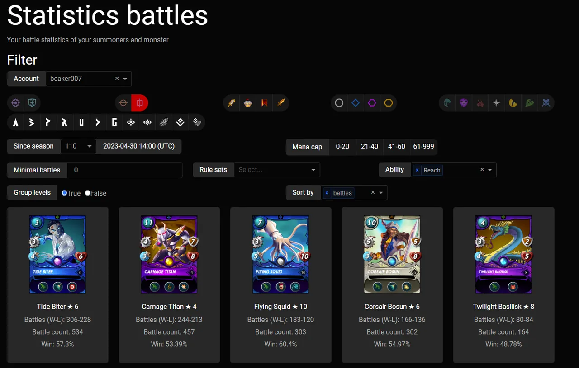This screenshot has height=368, width=579.
Task: Choose True for Group levels
Action: (x=64, y=193)
